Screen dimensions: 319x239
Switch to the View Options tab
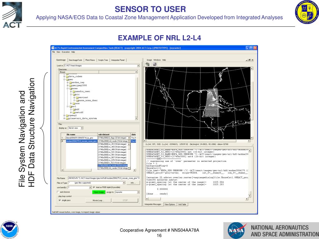(x=170, y=204)
